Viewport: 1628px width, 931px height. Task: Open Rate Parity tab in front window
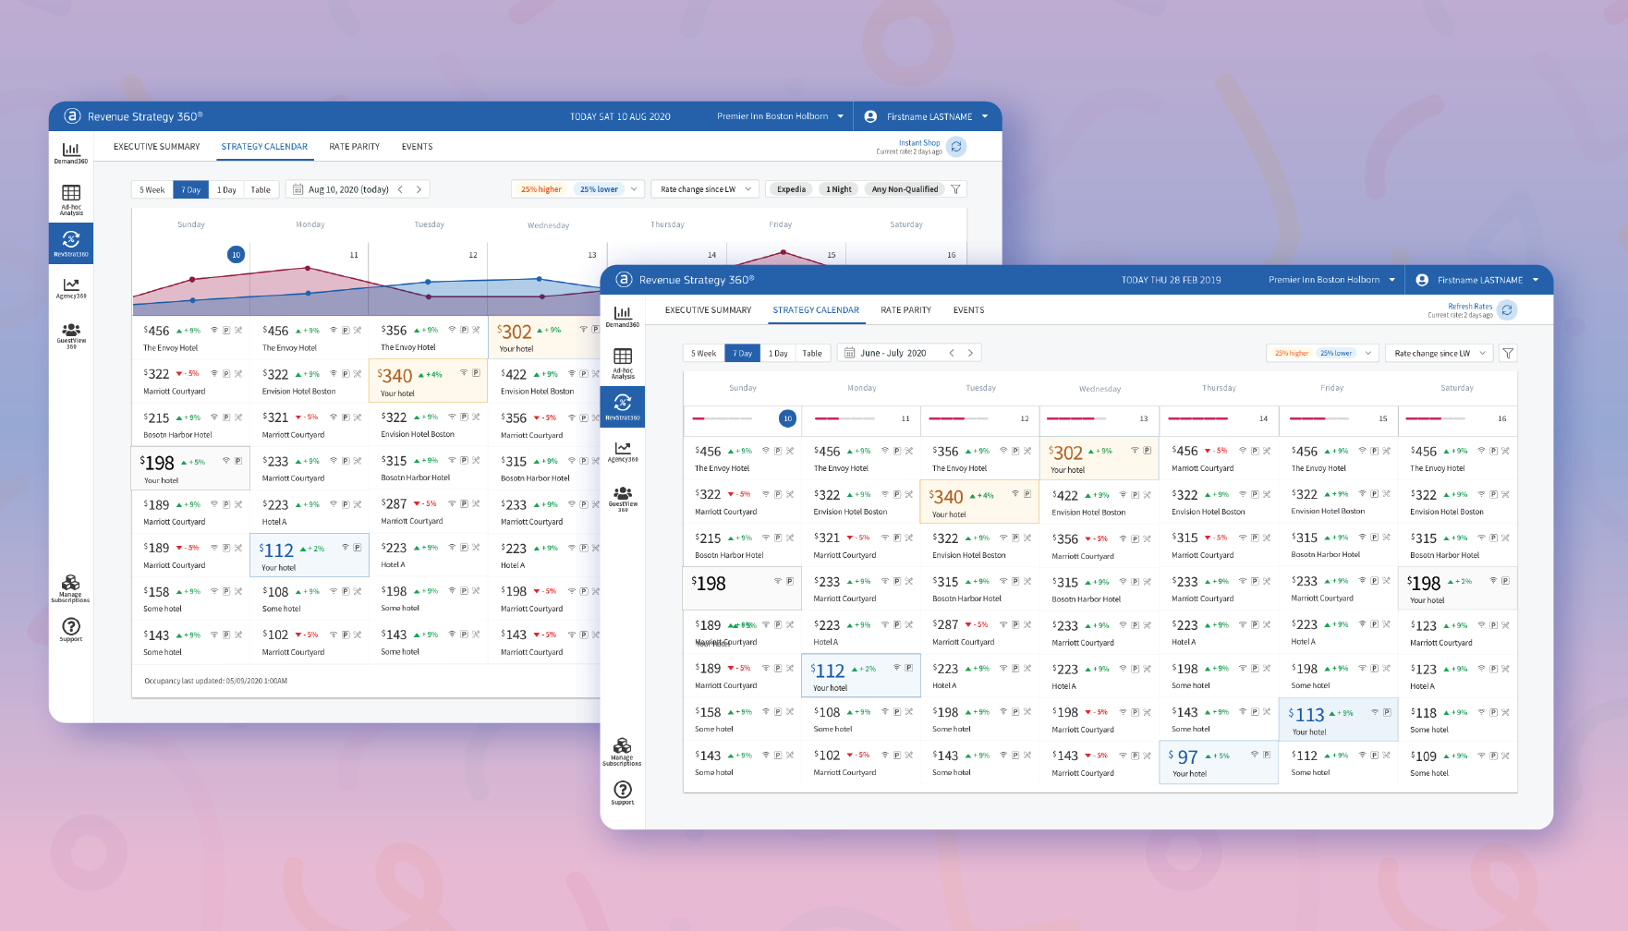click(905, 310)
